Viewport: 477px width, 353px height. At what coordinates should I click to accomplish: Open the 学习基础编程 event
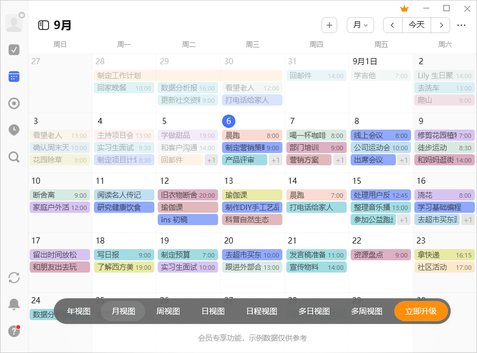(x=445, y=207)
